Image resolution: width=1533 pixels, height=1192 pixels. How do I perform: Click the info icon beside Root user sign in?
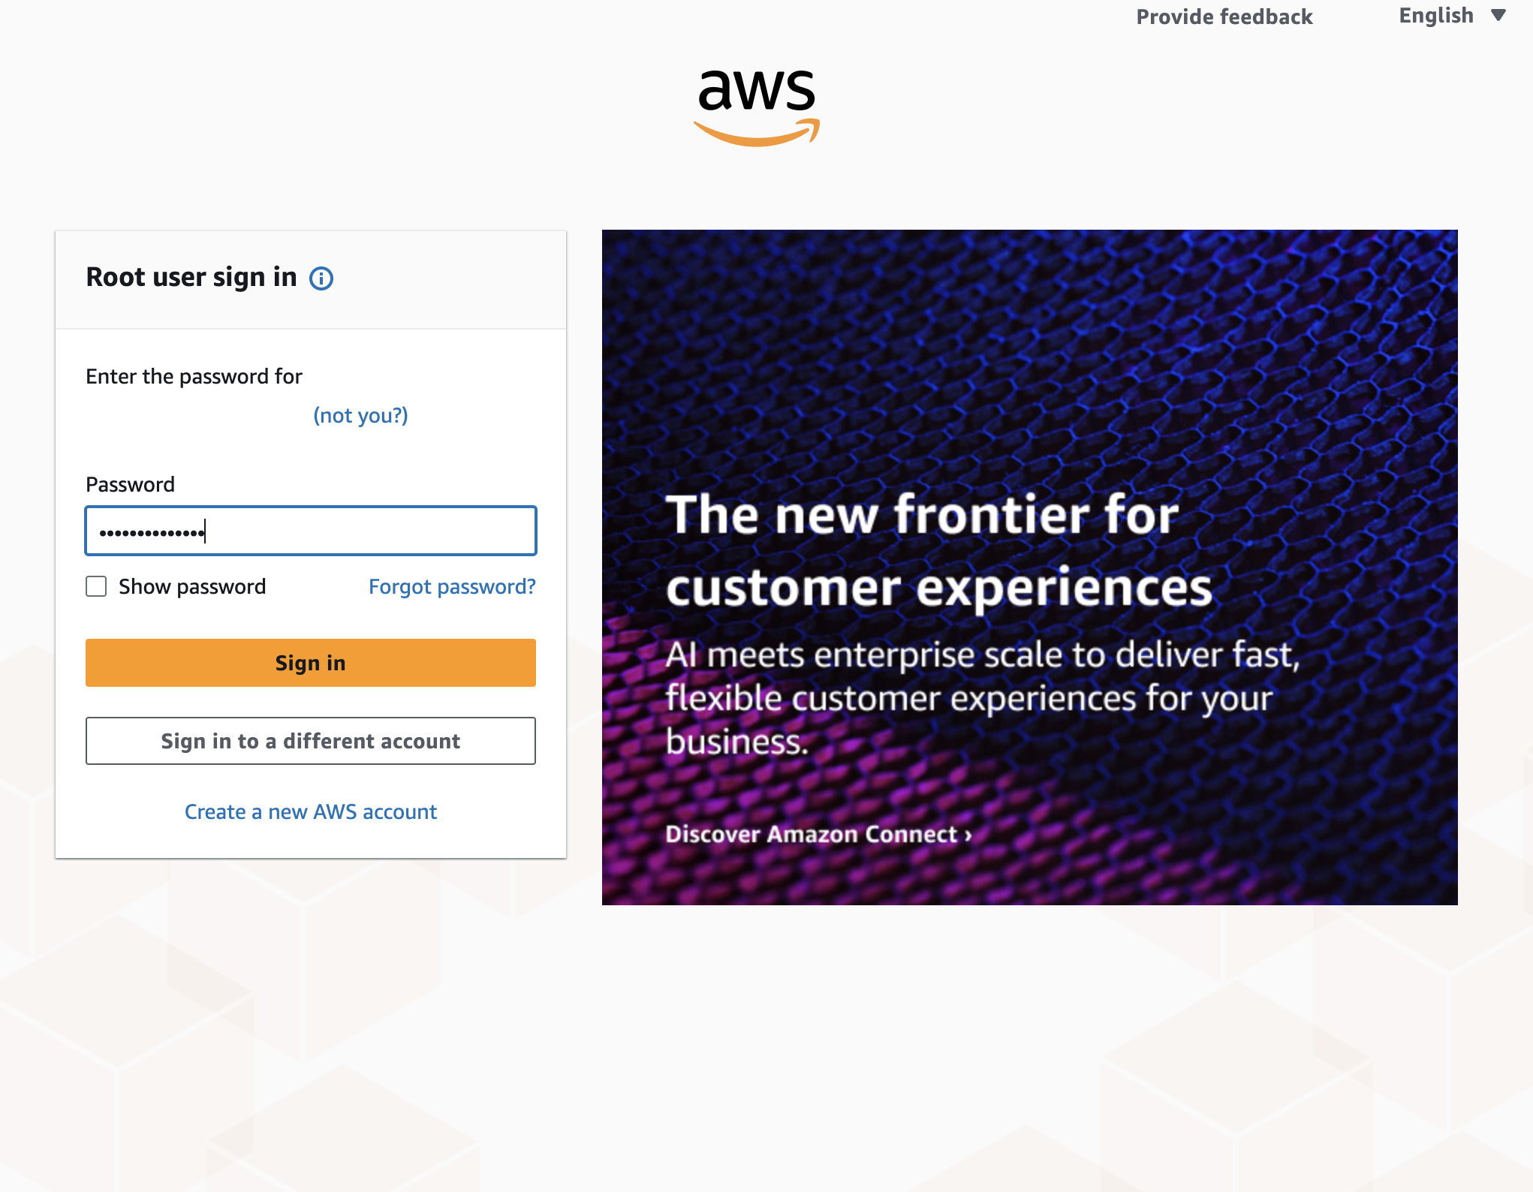point(321,278)
